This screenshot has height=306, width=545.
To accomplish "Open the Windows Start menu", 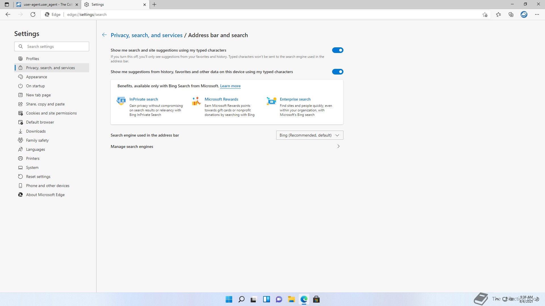I will [229, 299].
